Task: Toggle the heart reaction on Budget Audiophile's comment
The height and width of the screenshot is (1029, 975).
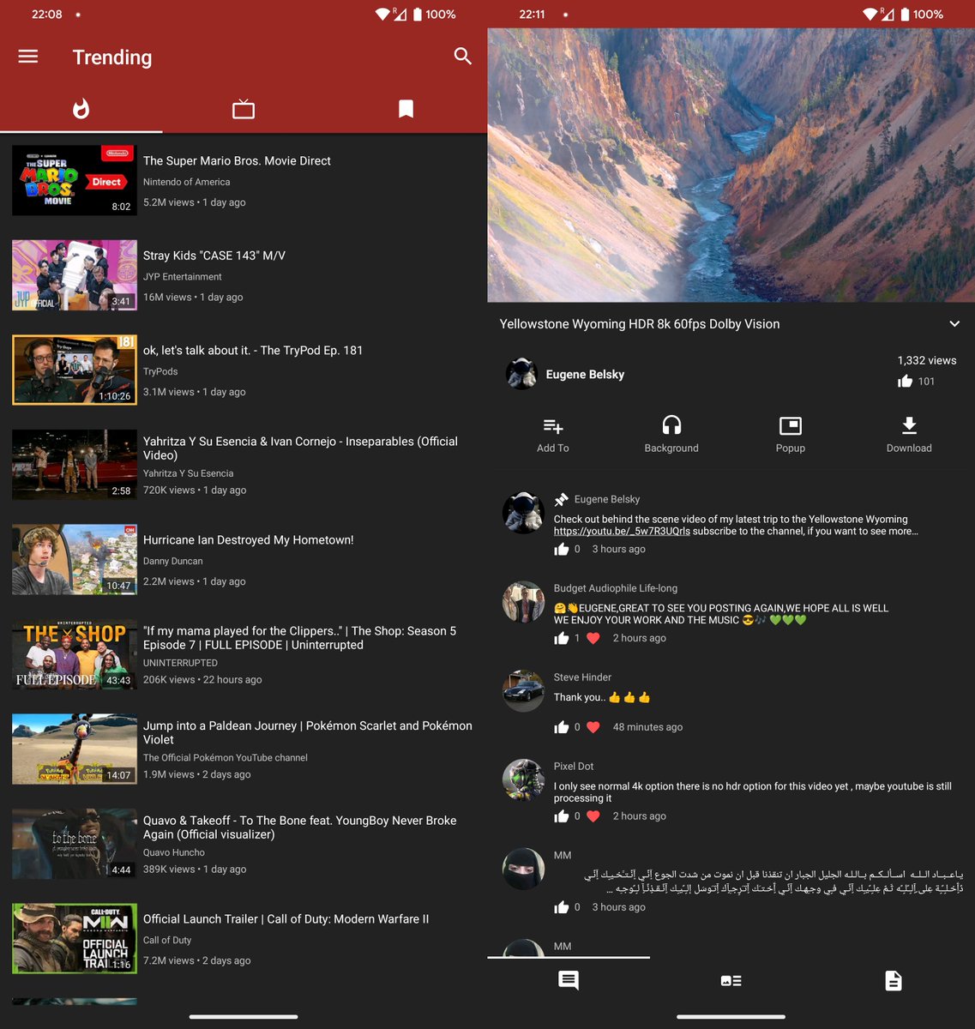Action: [x=593, y=638]
